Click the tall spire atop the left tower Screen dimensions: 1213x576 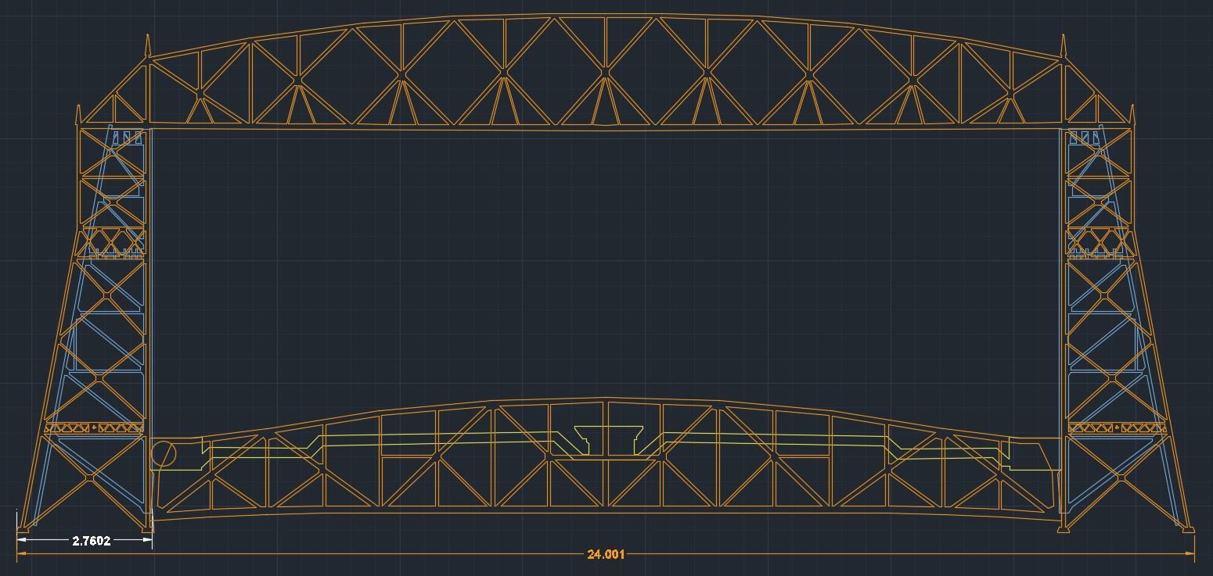click(146, 46)
